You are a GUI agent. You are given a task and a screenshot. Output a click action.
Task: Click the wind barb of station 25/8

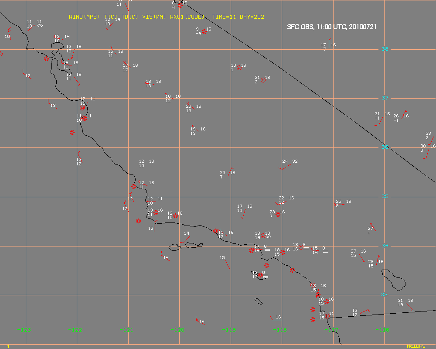click(x=339, y=205)
